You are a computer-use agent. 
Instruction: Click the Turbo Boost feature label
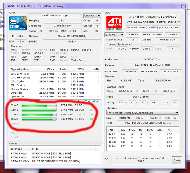point(78,60)
